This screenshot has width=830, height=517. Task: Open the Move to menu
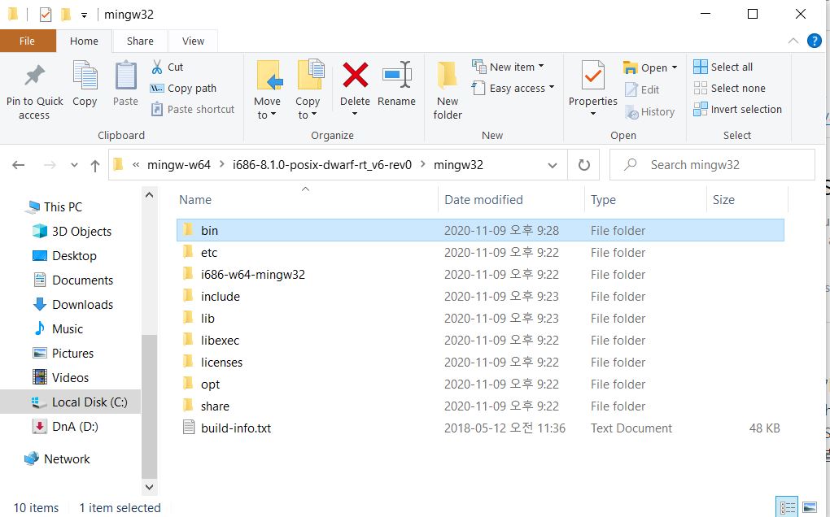coord(268,90)
